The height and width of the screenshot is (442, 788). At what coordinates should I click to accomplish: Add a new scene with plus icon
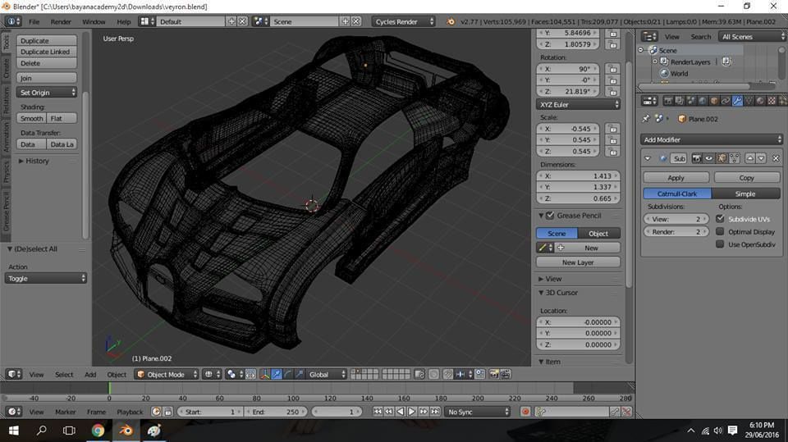346,21
